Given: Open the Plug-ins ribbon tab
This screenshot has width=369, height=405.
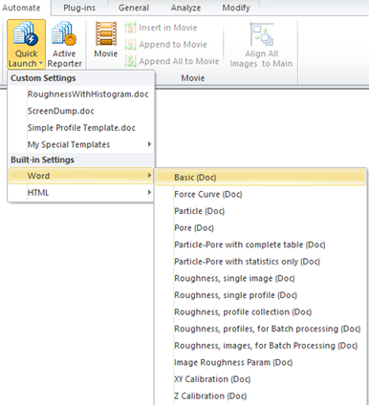Looking at the screenshot, I should (79, 8).
